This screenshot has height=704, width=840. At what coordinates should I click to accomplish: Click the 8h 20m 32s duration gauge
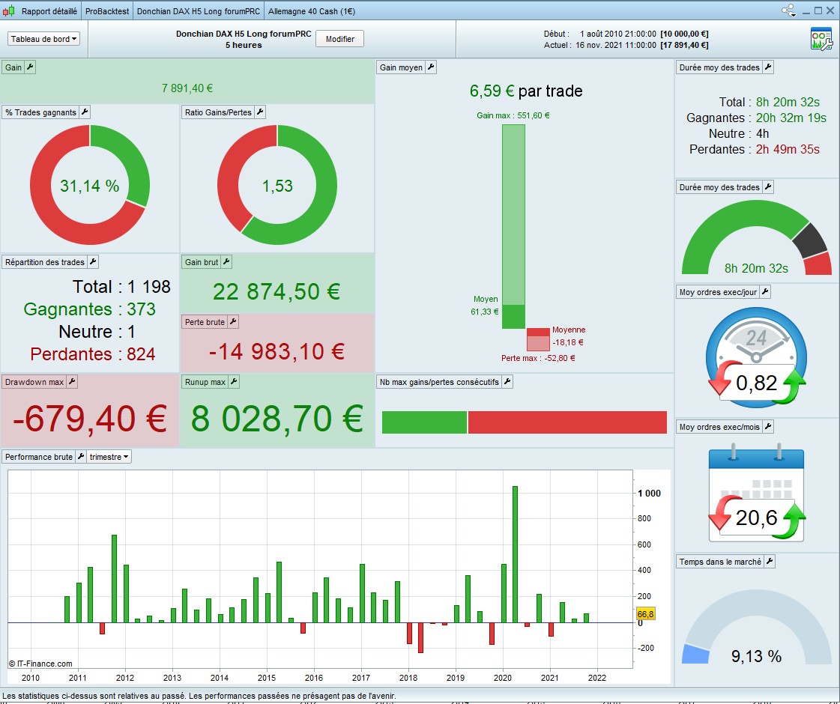pos(756,238)
